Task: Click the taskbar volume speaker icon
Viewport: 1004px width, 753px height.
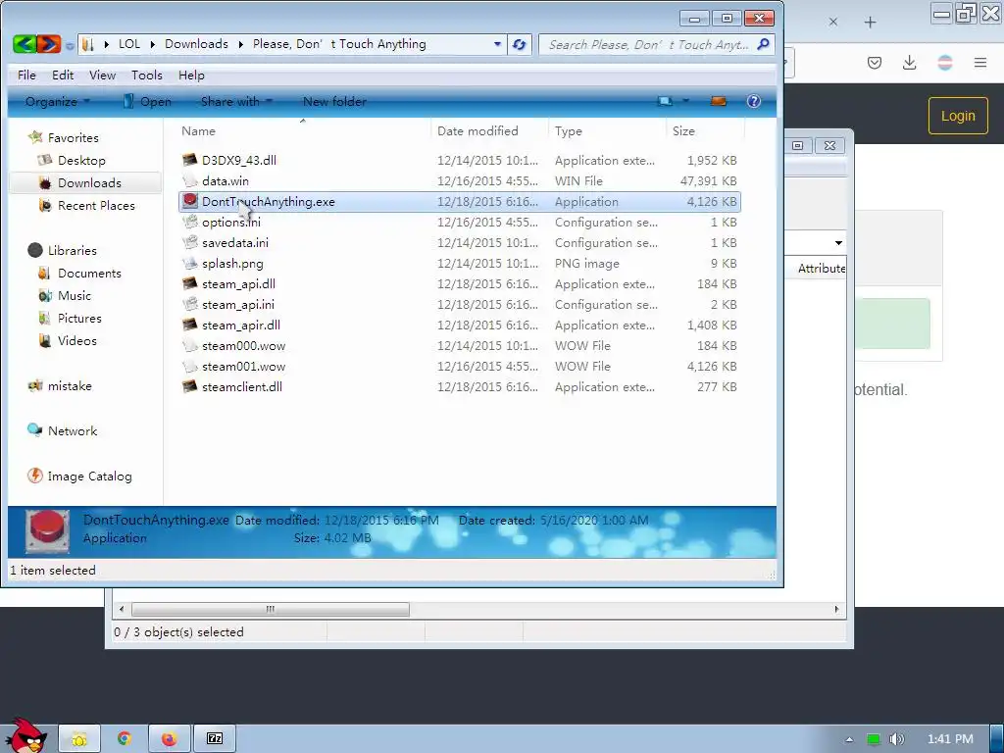Action: (896, 739)
